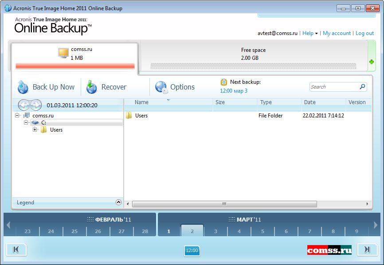Screen dimensions: 384x265
Task: Click the back navigation arrow above tree
Action: click(24, 105)
